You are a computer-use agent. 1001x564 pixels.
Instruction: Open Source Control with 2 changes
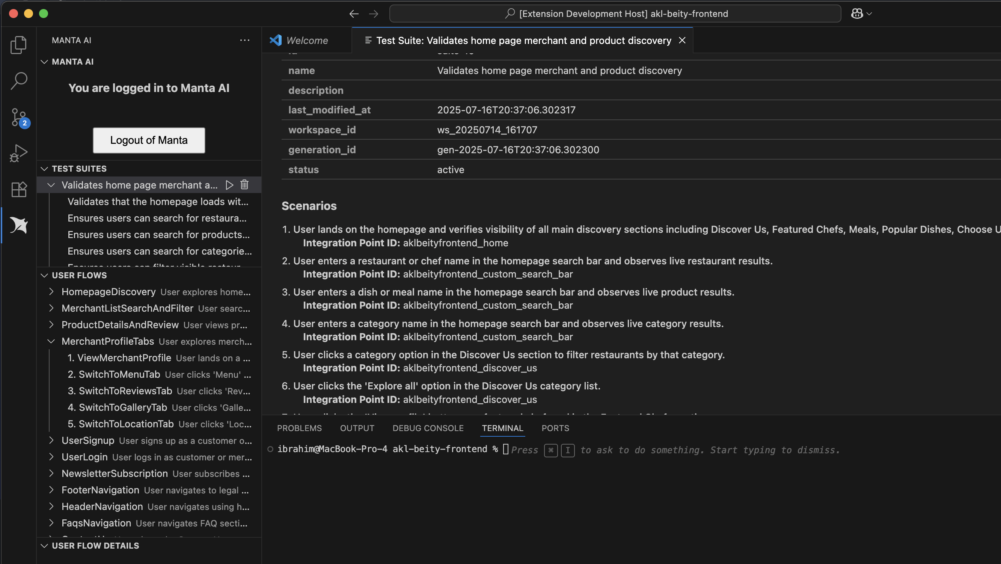coord(18,117)
